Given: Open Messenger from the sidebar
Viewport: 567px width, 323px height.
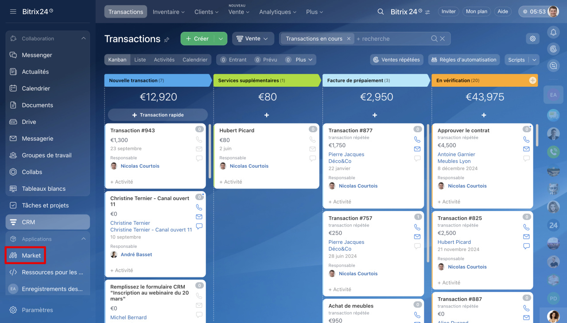Looking at the screenshot, I should click(x=37, y=55).
